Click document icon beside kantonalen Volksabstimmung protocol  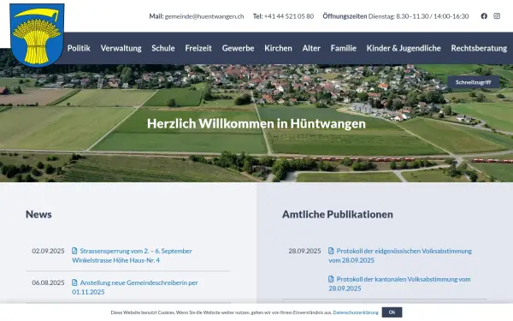pyautogui.click(x=331, y=279)
